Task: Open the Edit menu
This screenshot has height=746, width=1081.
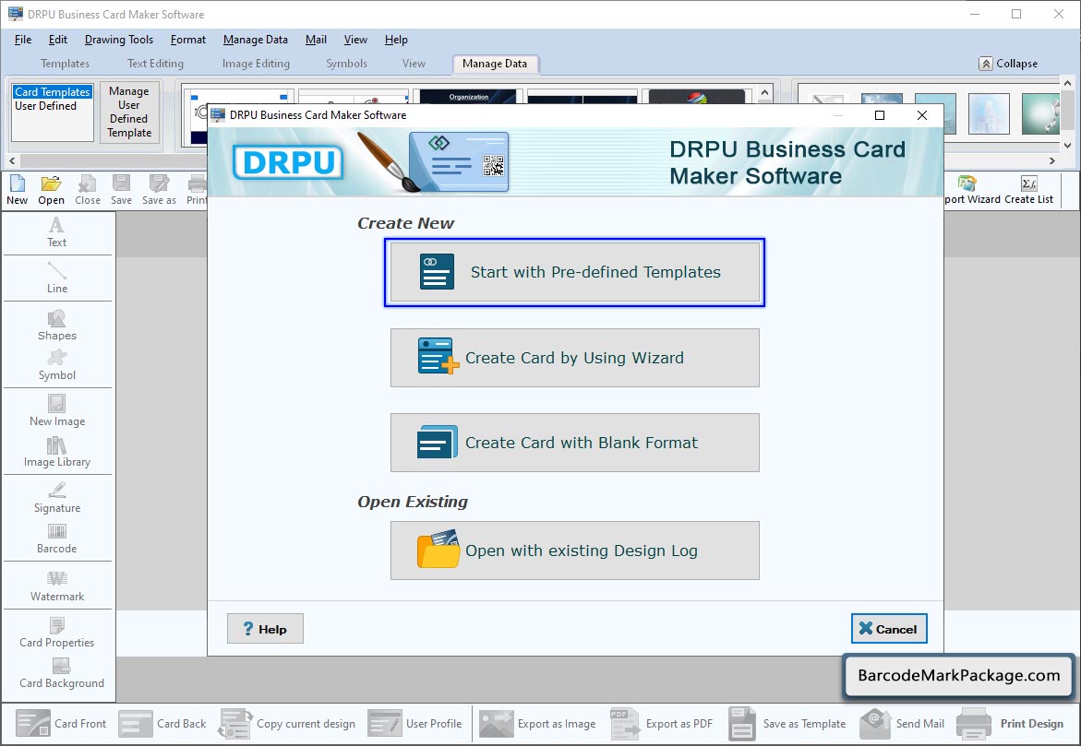Action: click(58, 40)
